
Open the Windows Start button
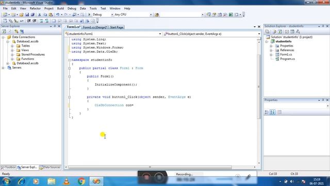click(x=6, y=181)
